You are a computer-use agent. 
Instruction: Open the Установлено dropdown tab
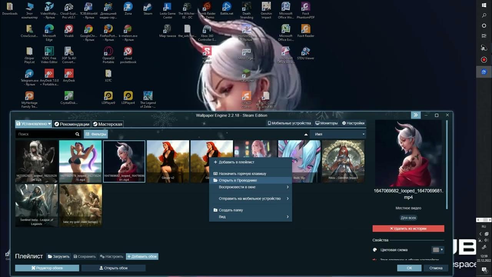[33, 124]
